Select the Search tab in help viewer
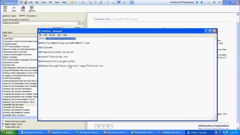Viewport: 240px width, 135px height. point(22,16)
